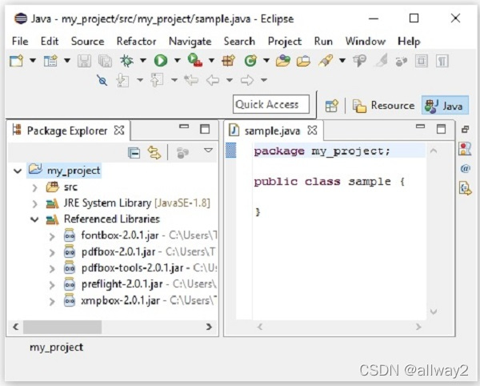Click the Save All icon
The width and height of the screenshot is (480, 386).
tap(105, 61)
